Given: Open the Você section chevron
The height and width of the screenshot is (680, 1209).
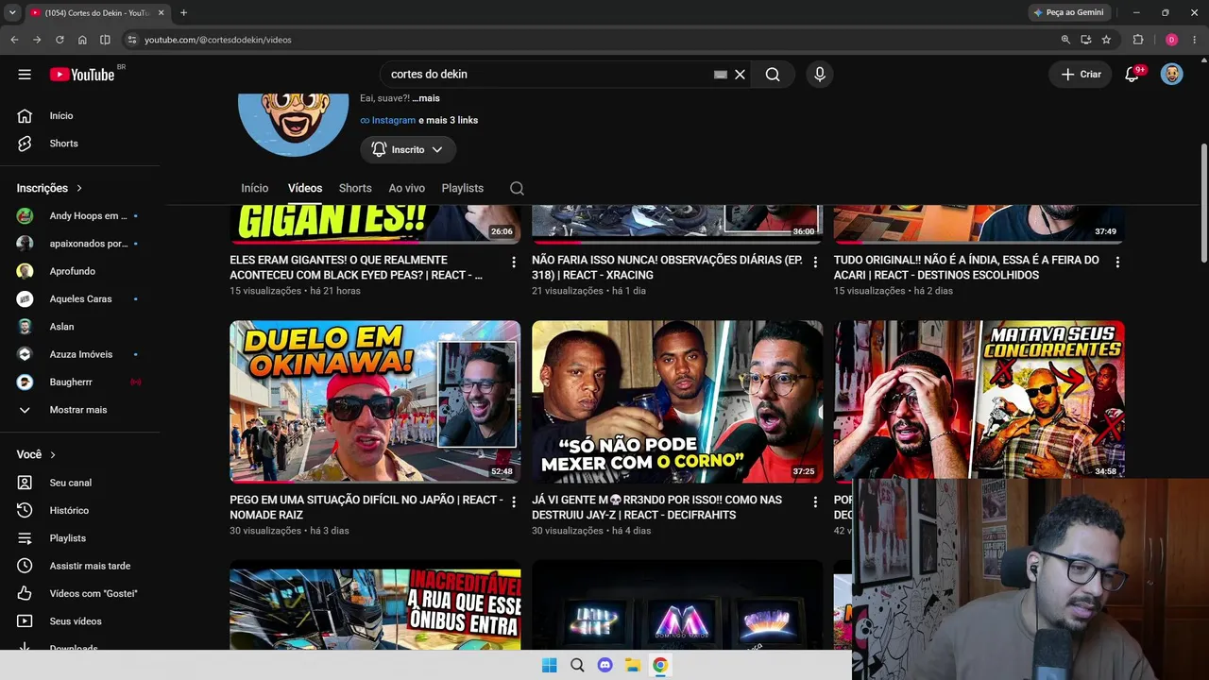Looking at the screenshot, I should click(53, 454).
